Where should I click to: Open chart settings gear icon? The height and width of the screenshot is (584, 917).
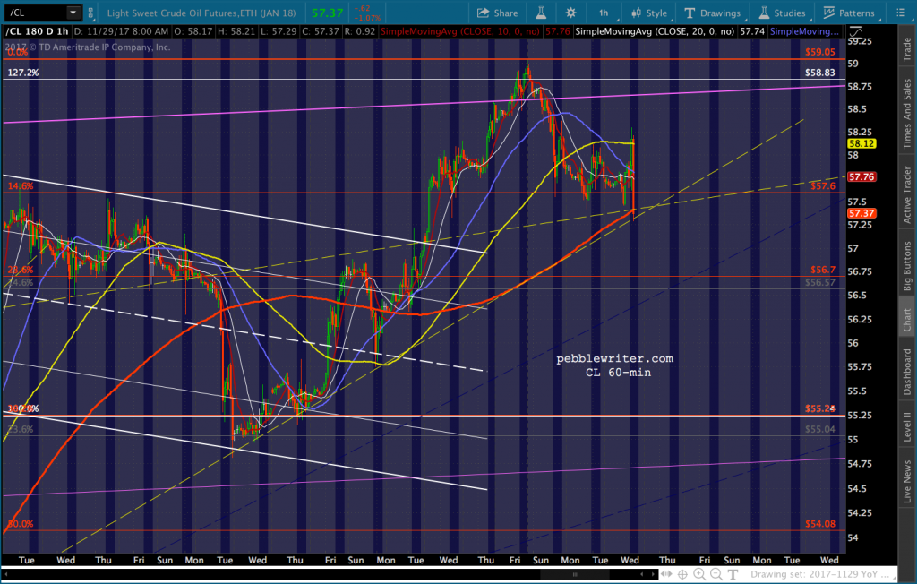point(570,13)
